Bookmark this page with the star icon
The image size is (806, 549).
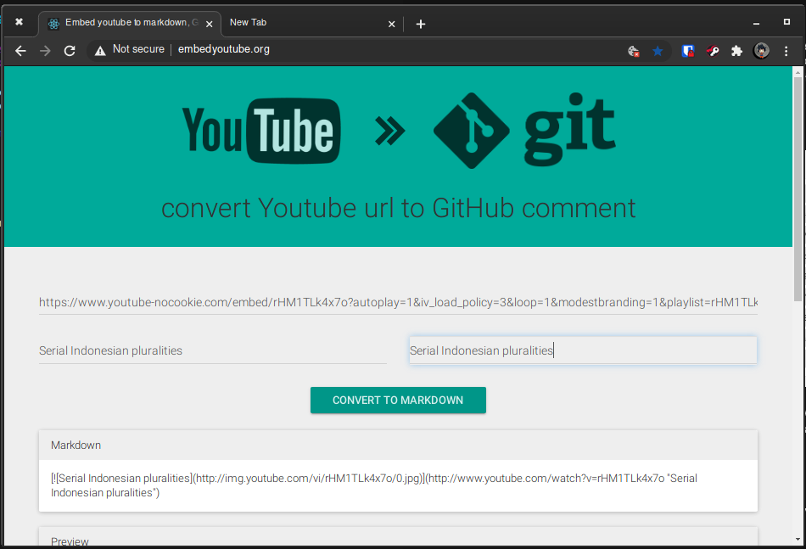658,51
